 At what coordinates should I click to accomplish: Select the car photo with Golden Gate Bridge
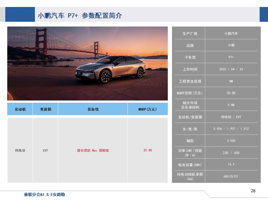87,63
